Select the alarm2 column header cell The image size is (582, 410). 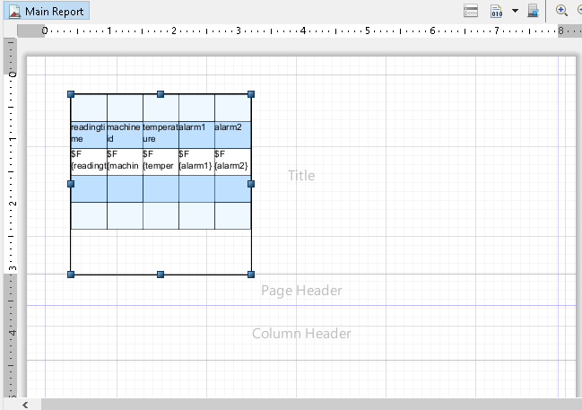coord(231,134)
